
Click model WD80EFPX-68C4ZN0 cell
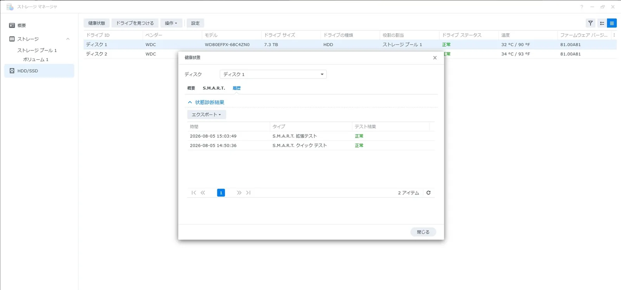[x=227, y=45]
